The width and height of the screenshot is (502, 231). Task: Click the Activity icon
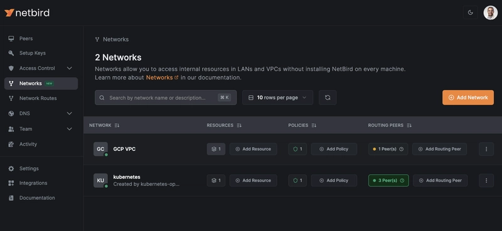[x=11, y=144]
